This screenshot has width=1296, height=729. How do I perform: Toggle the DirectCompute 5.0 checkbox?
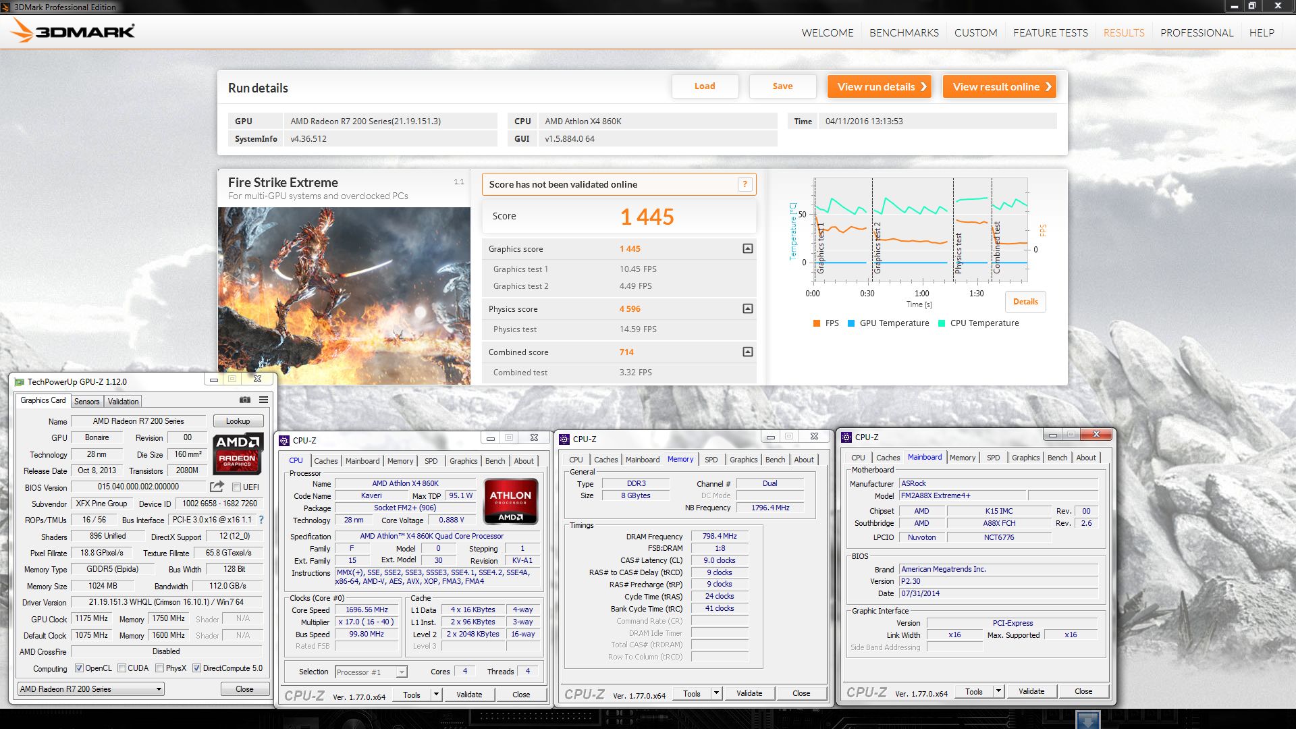click(x=196, y=668)
